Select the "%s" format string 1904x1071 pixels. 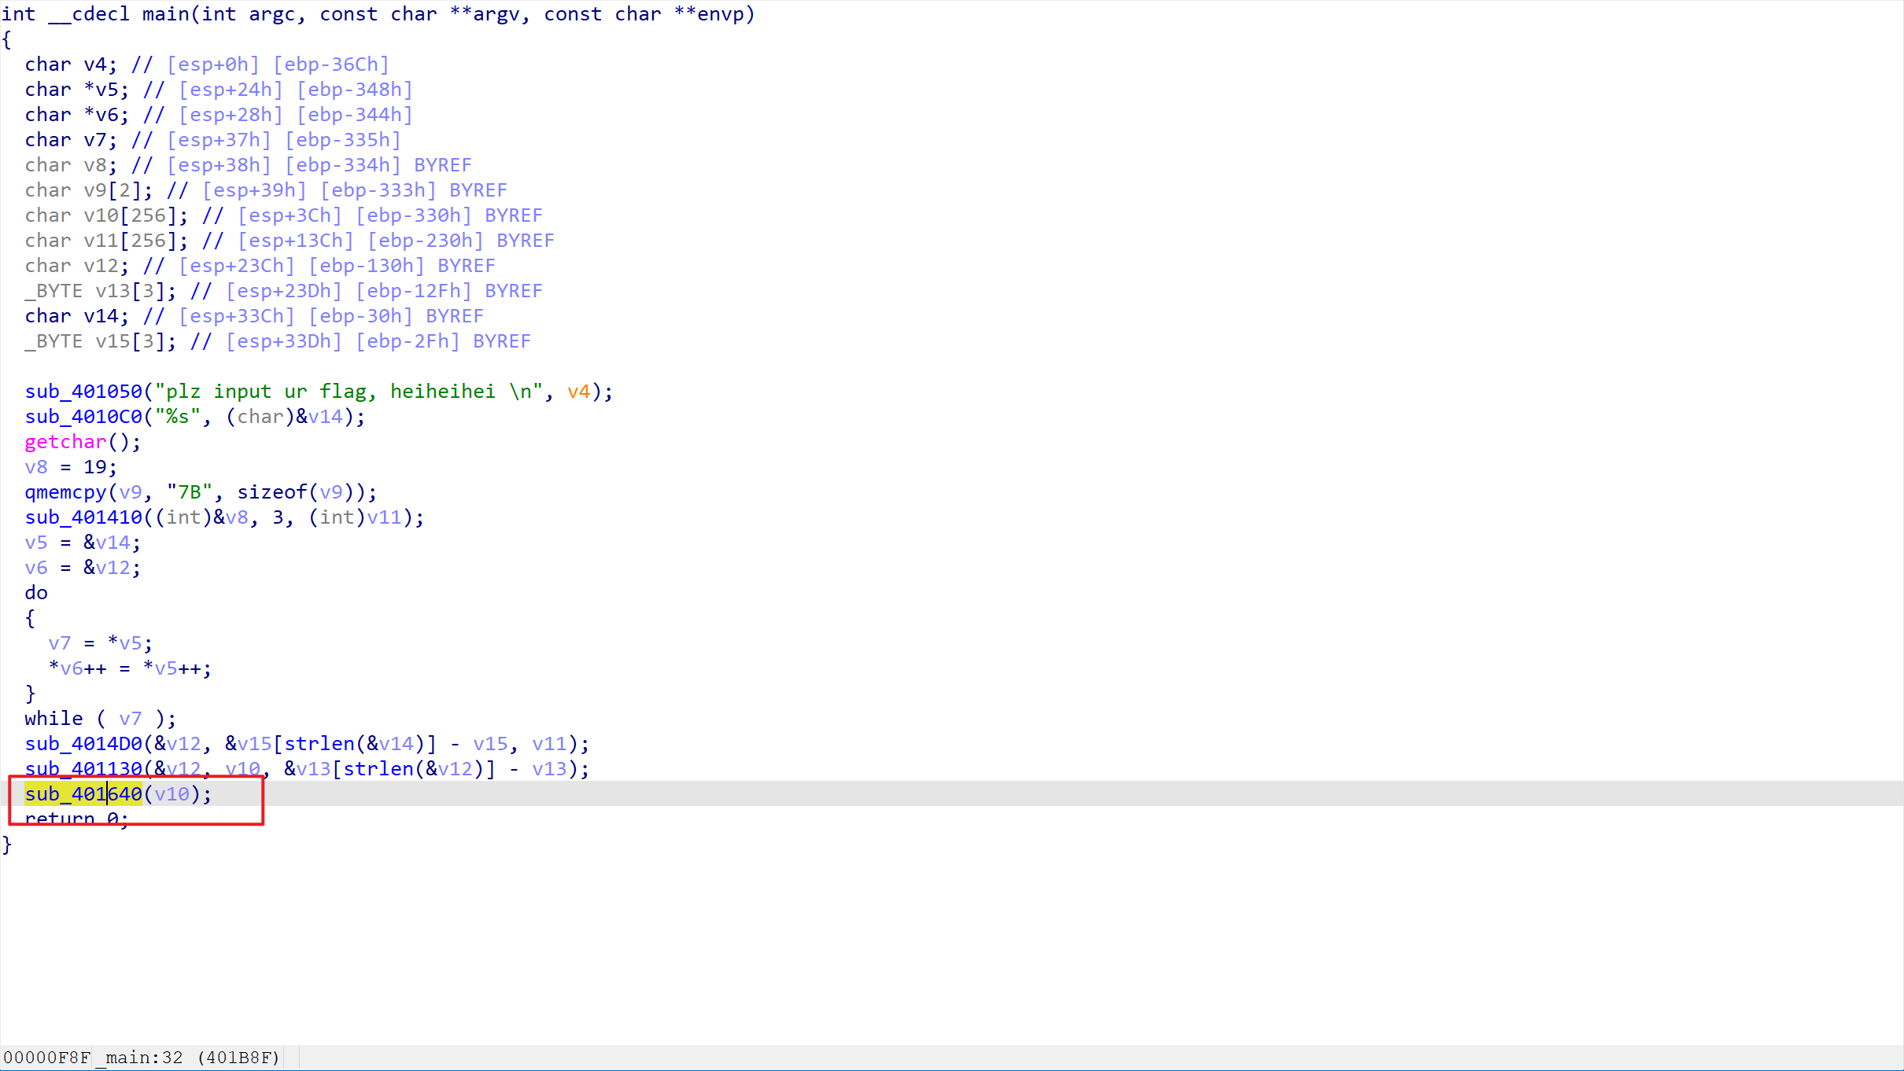point(178,416)
